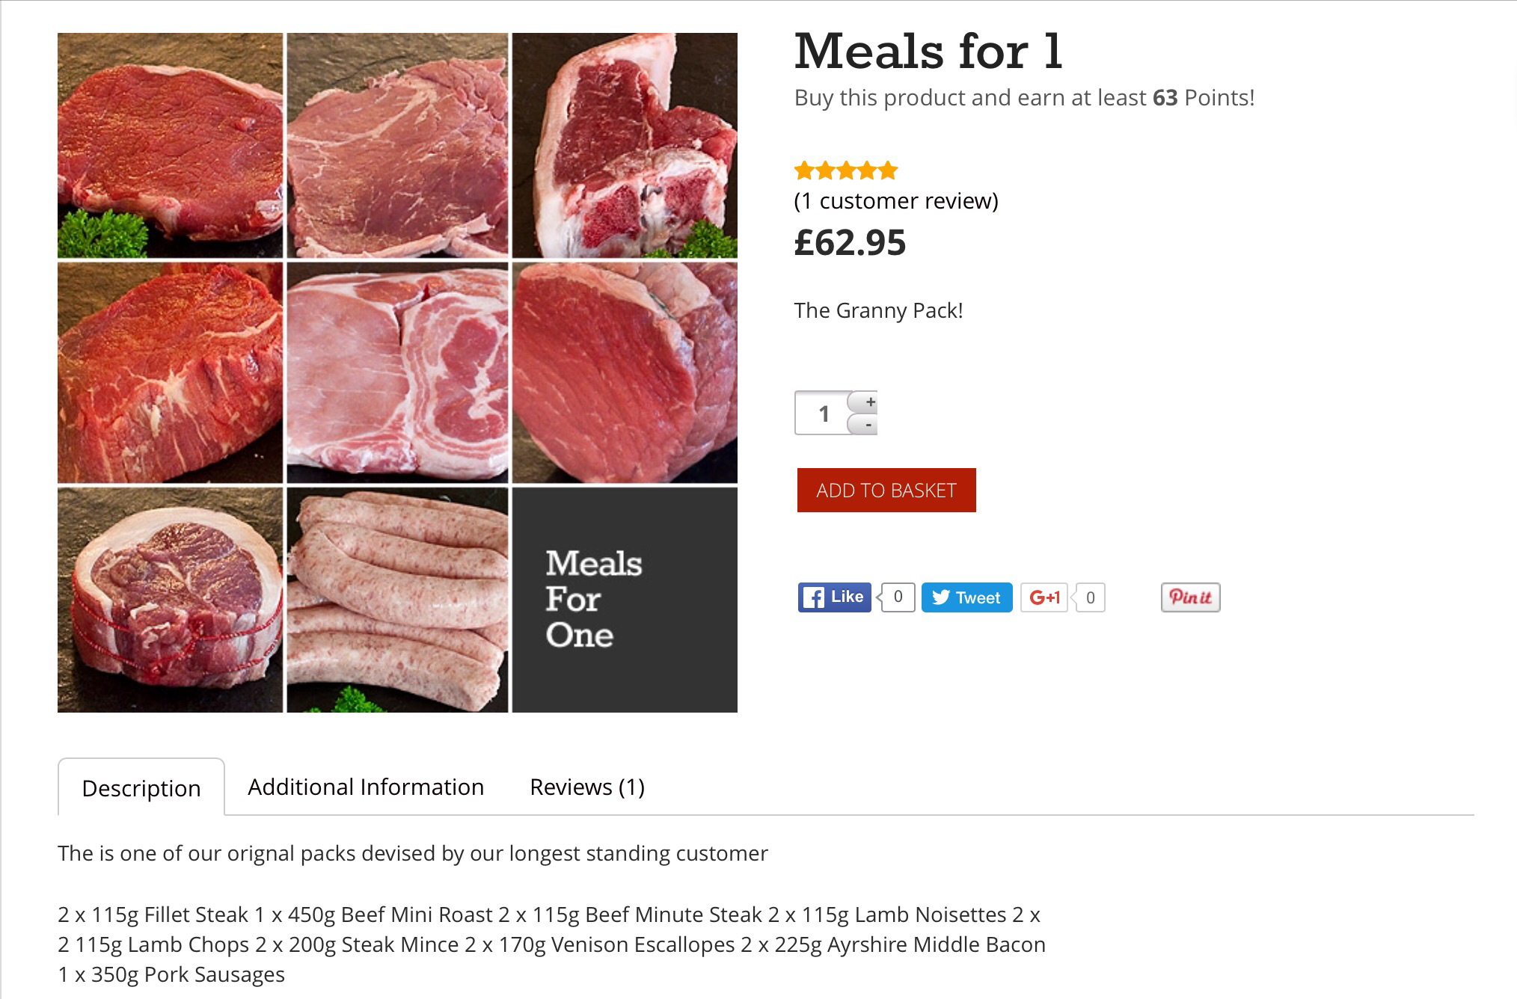Click the Meals For One dark tile

click(x=625, y=600)
